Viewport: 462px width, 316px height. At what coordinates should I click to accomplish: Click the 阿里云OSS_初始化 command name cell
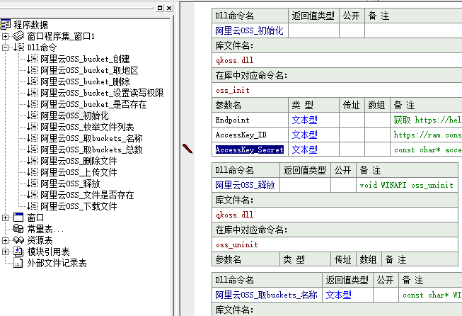click(x=250, y=30)
